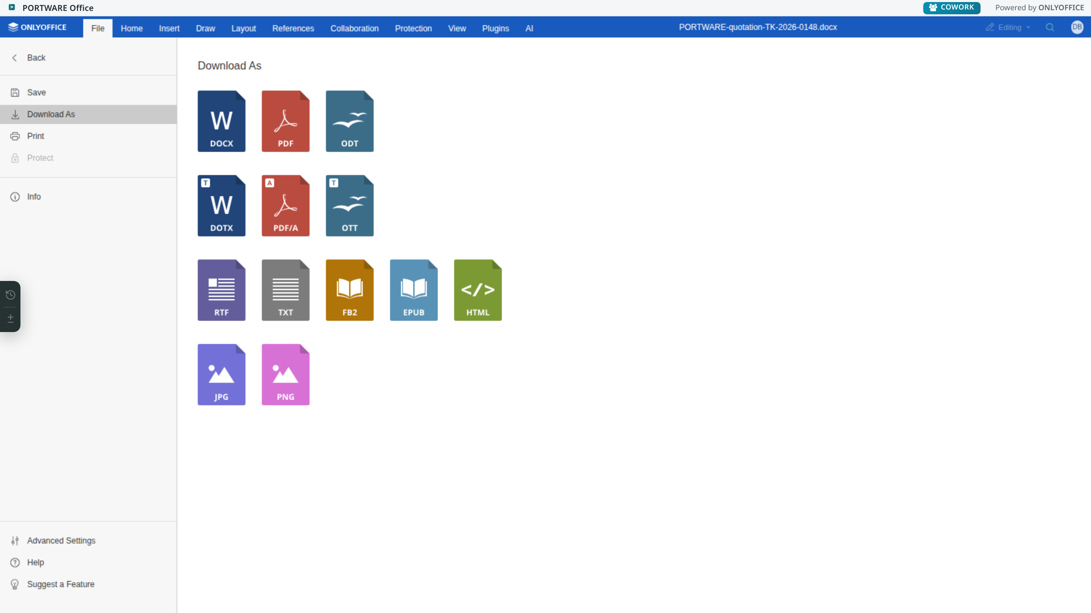The width and height of the screenshot is (1091, 613).
Task: Download the document as EPUB
Action: pos(414,290)
